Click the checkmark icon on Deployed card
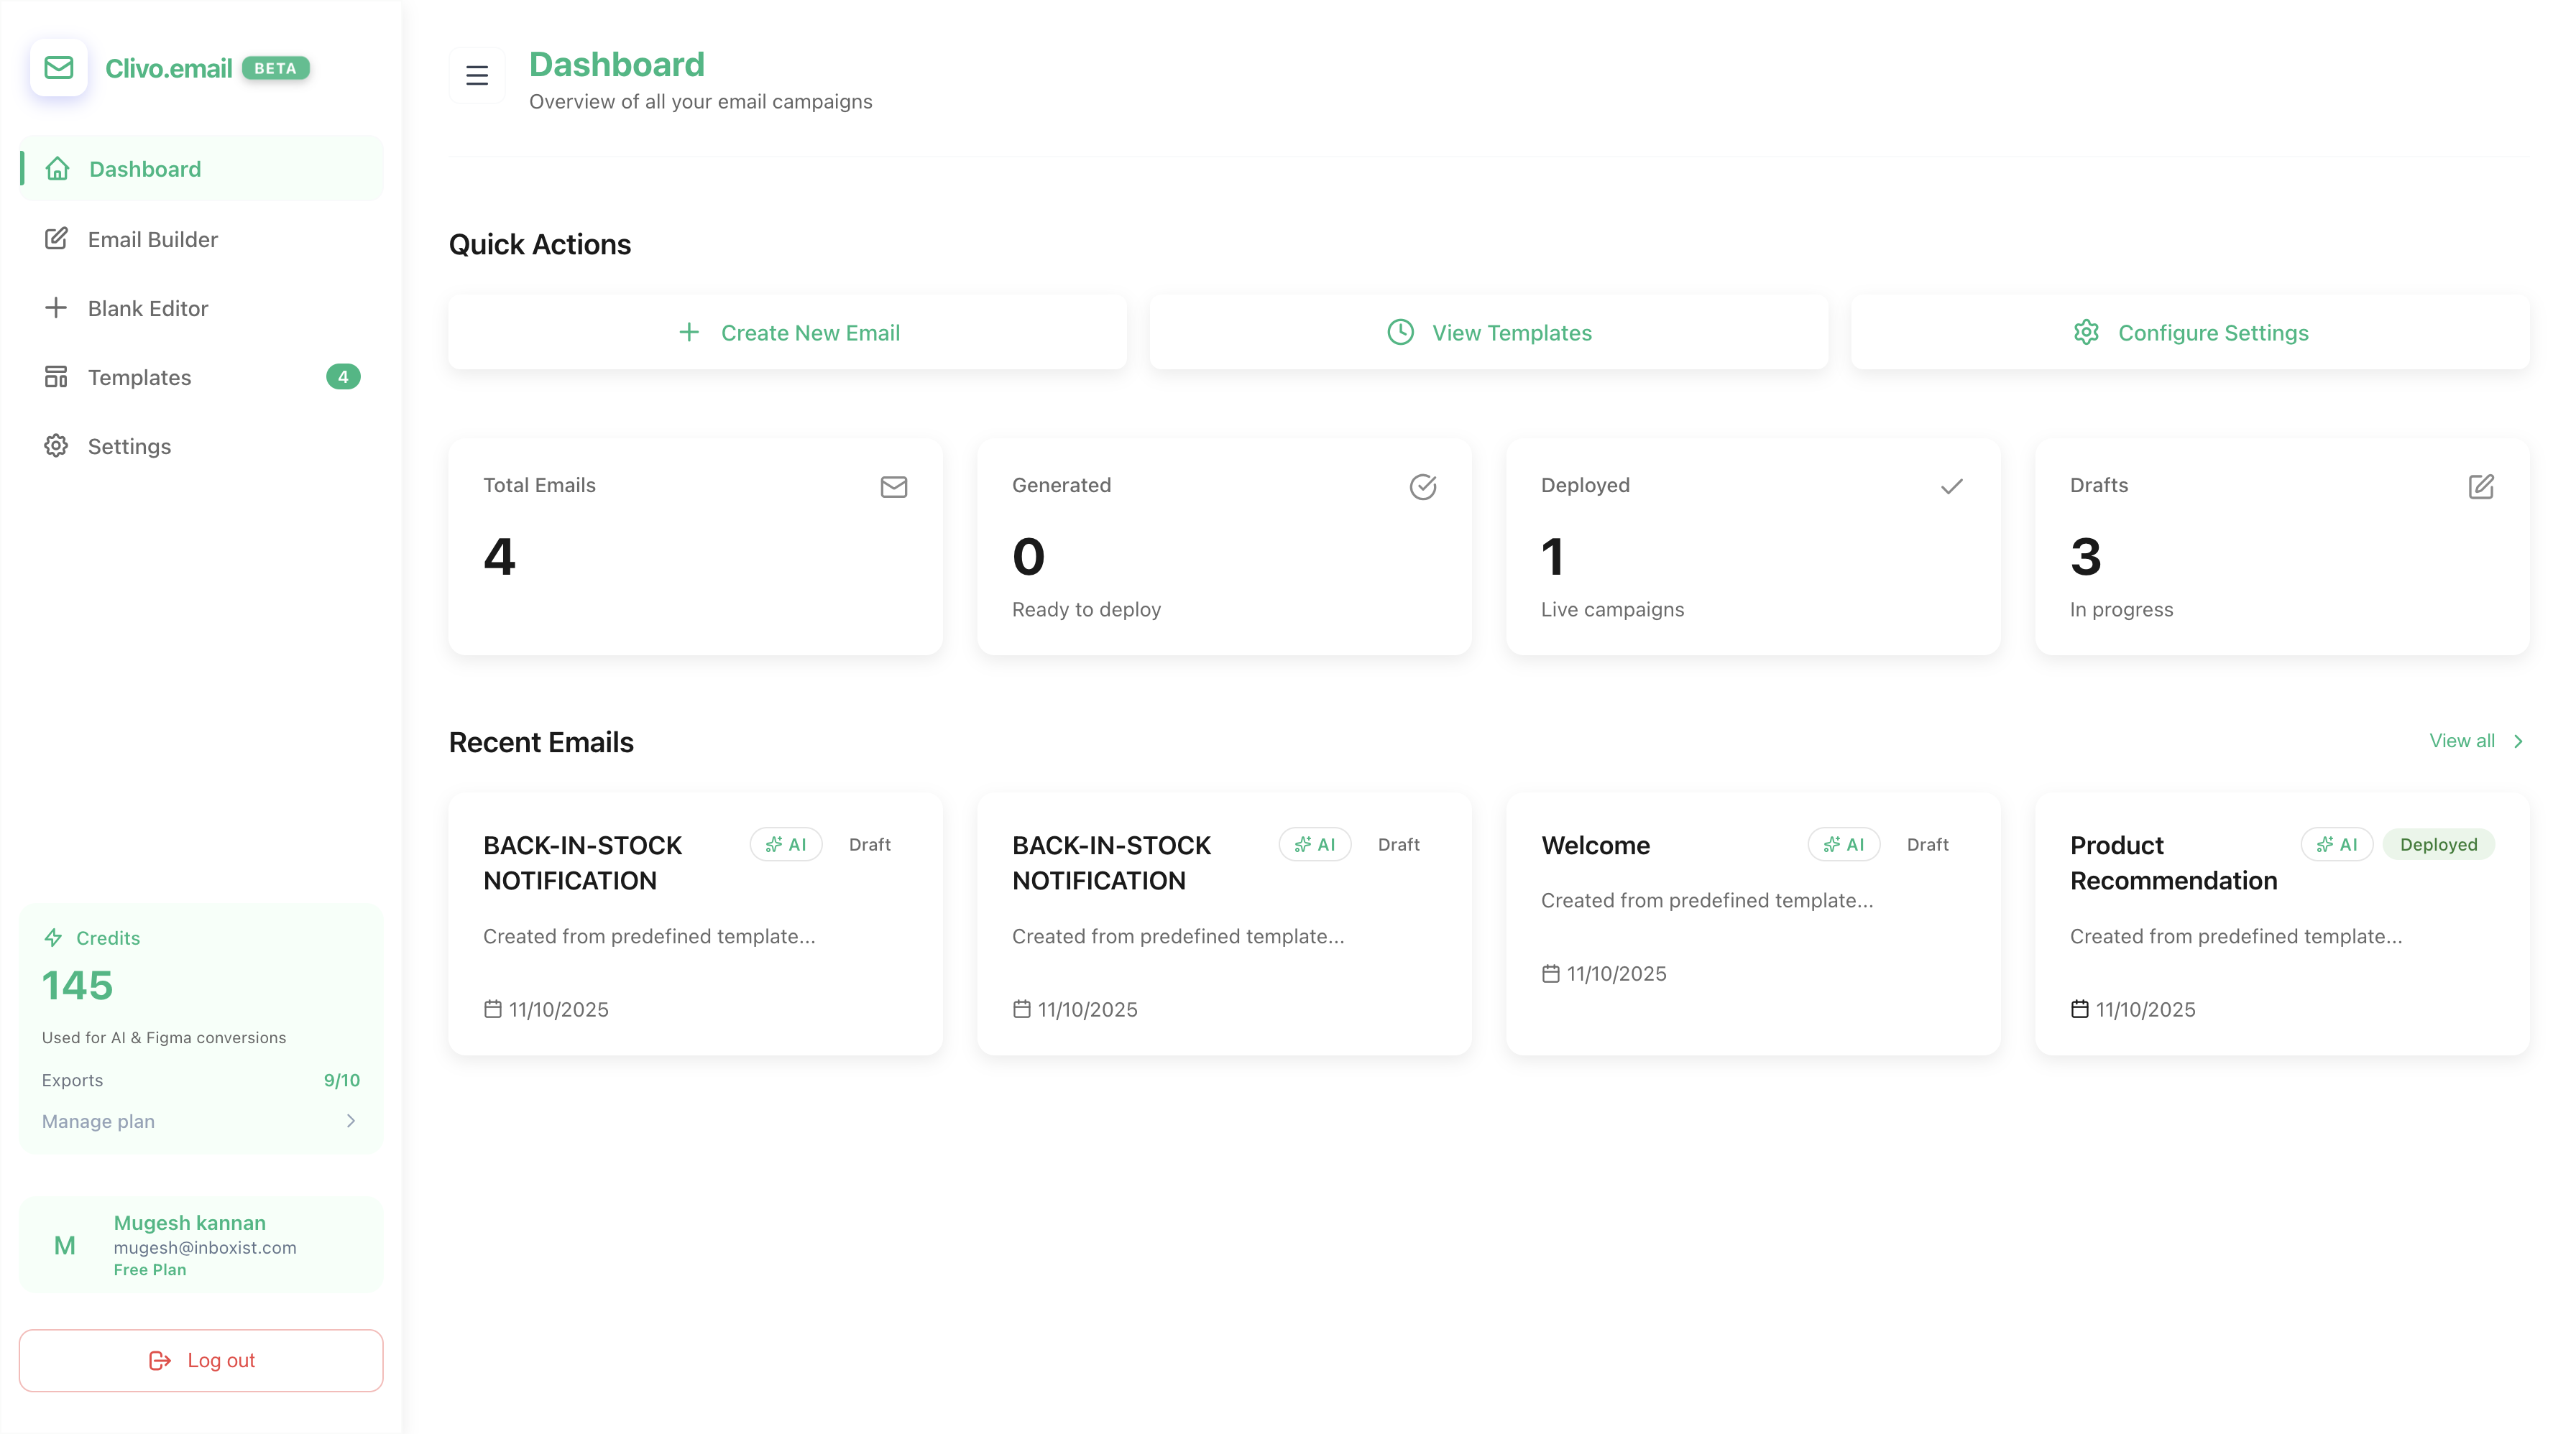The width and height of the screenshot is (2576, 1434). [1951, 488]
